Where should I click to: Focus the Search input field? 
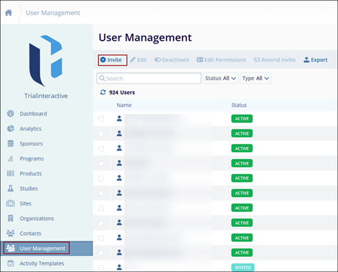coord(152,79)
